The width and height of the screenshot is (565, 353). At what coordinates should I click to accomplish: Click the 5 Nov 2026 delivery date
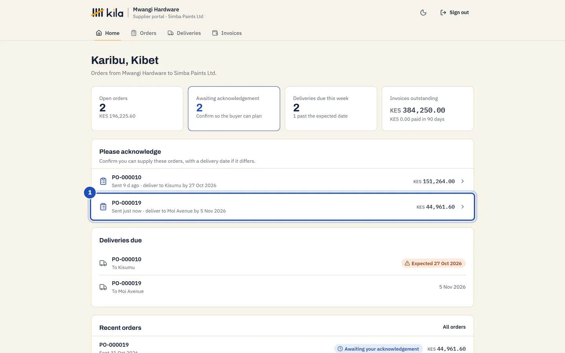(x=452, y=287)
